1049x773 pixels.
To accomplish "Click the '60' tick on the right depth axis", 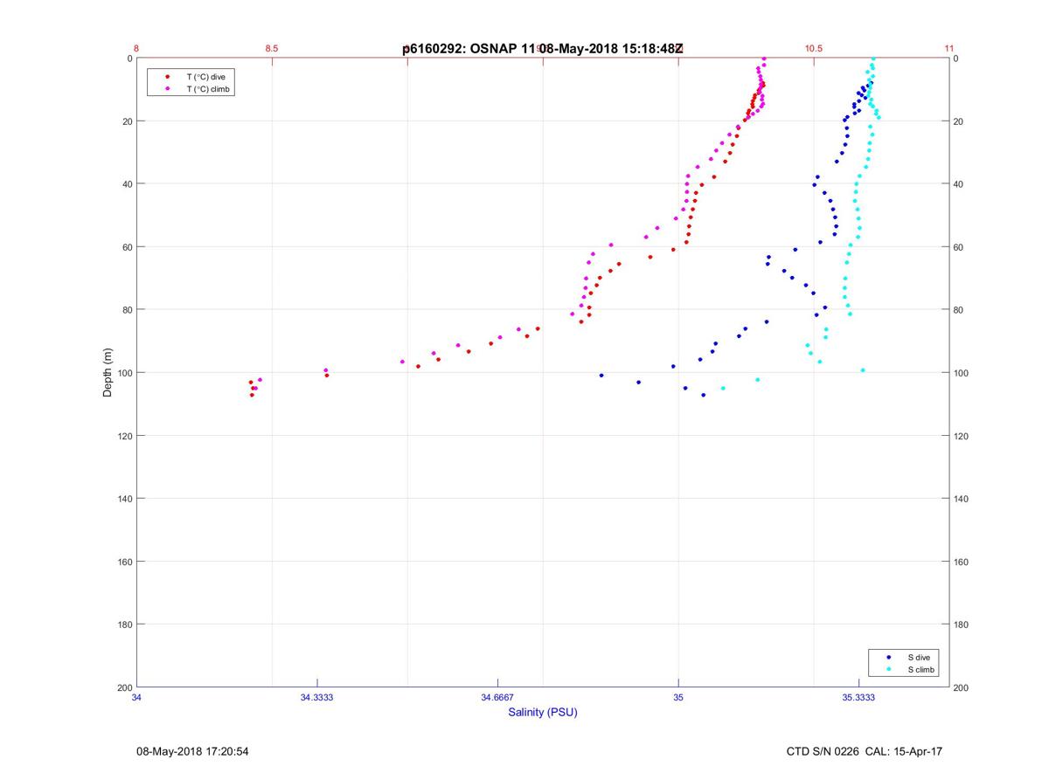I will tap(958, 247).
